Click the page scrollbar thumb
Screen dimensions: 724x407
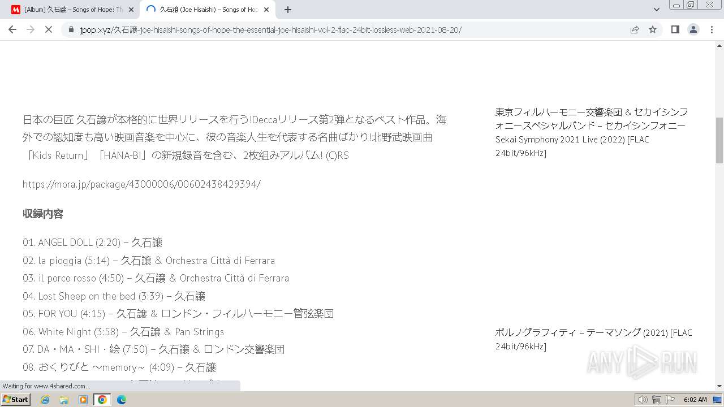pos(719,140)
